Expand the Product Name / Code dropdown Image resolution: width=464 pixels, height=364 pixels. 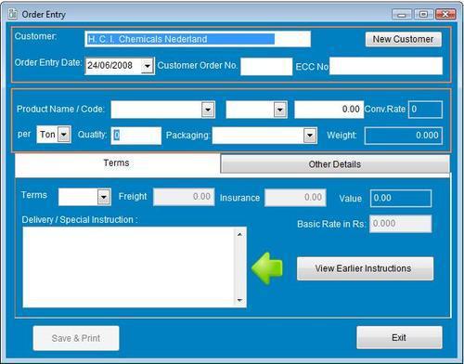point(208,110)
